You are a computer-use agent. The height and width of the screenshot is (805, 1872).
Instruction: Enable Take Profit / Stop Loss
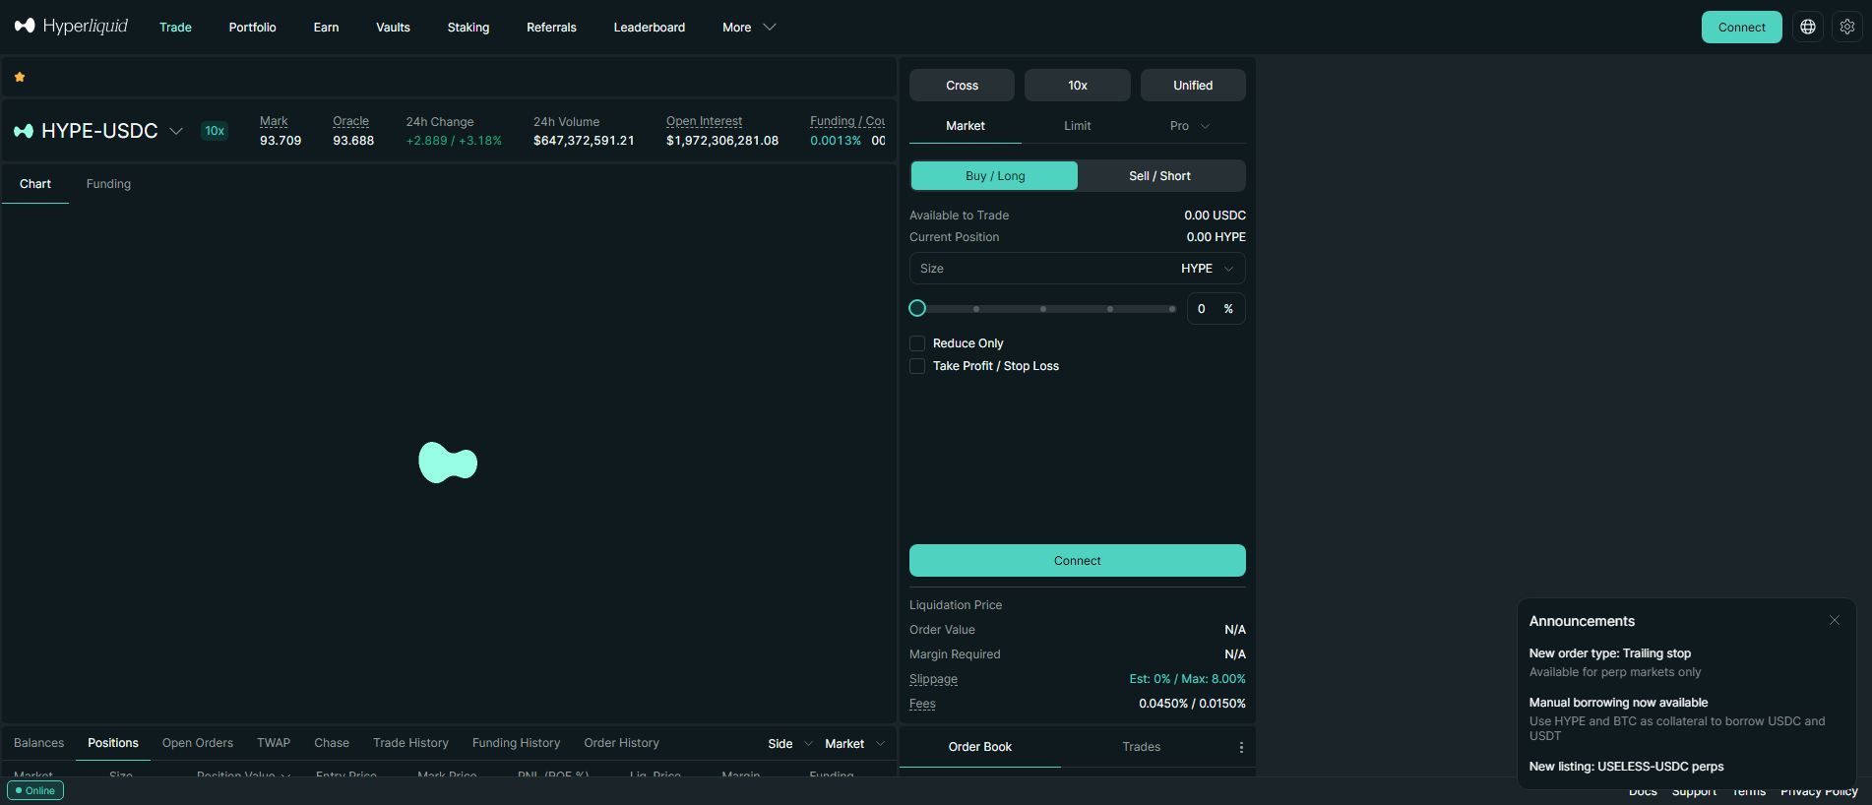pos(917,366)
